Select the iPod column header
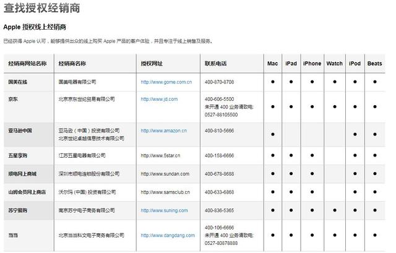The height and width of the screenshot is (253, 396). point(355,64)
